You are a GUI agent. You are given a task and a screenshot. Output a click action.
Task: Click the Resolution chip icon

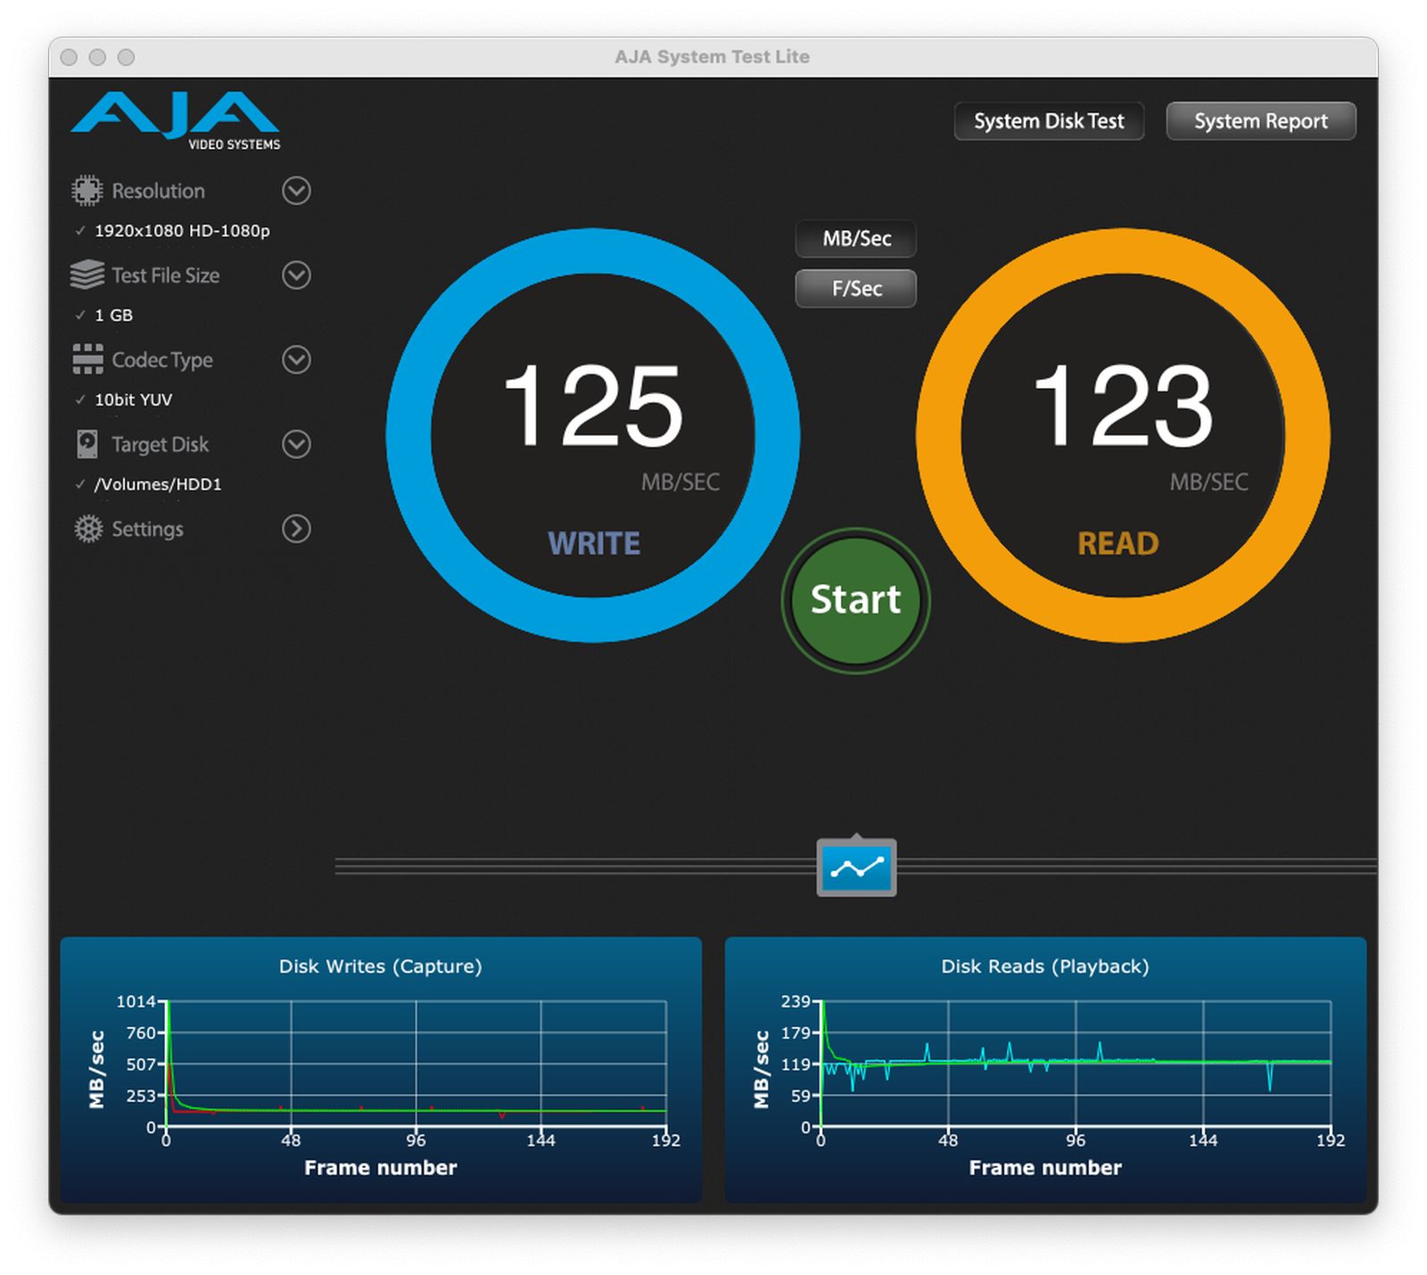(87, 191)
